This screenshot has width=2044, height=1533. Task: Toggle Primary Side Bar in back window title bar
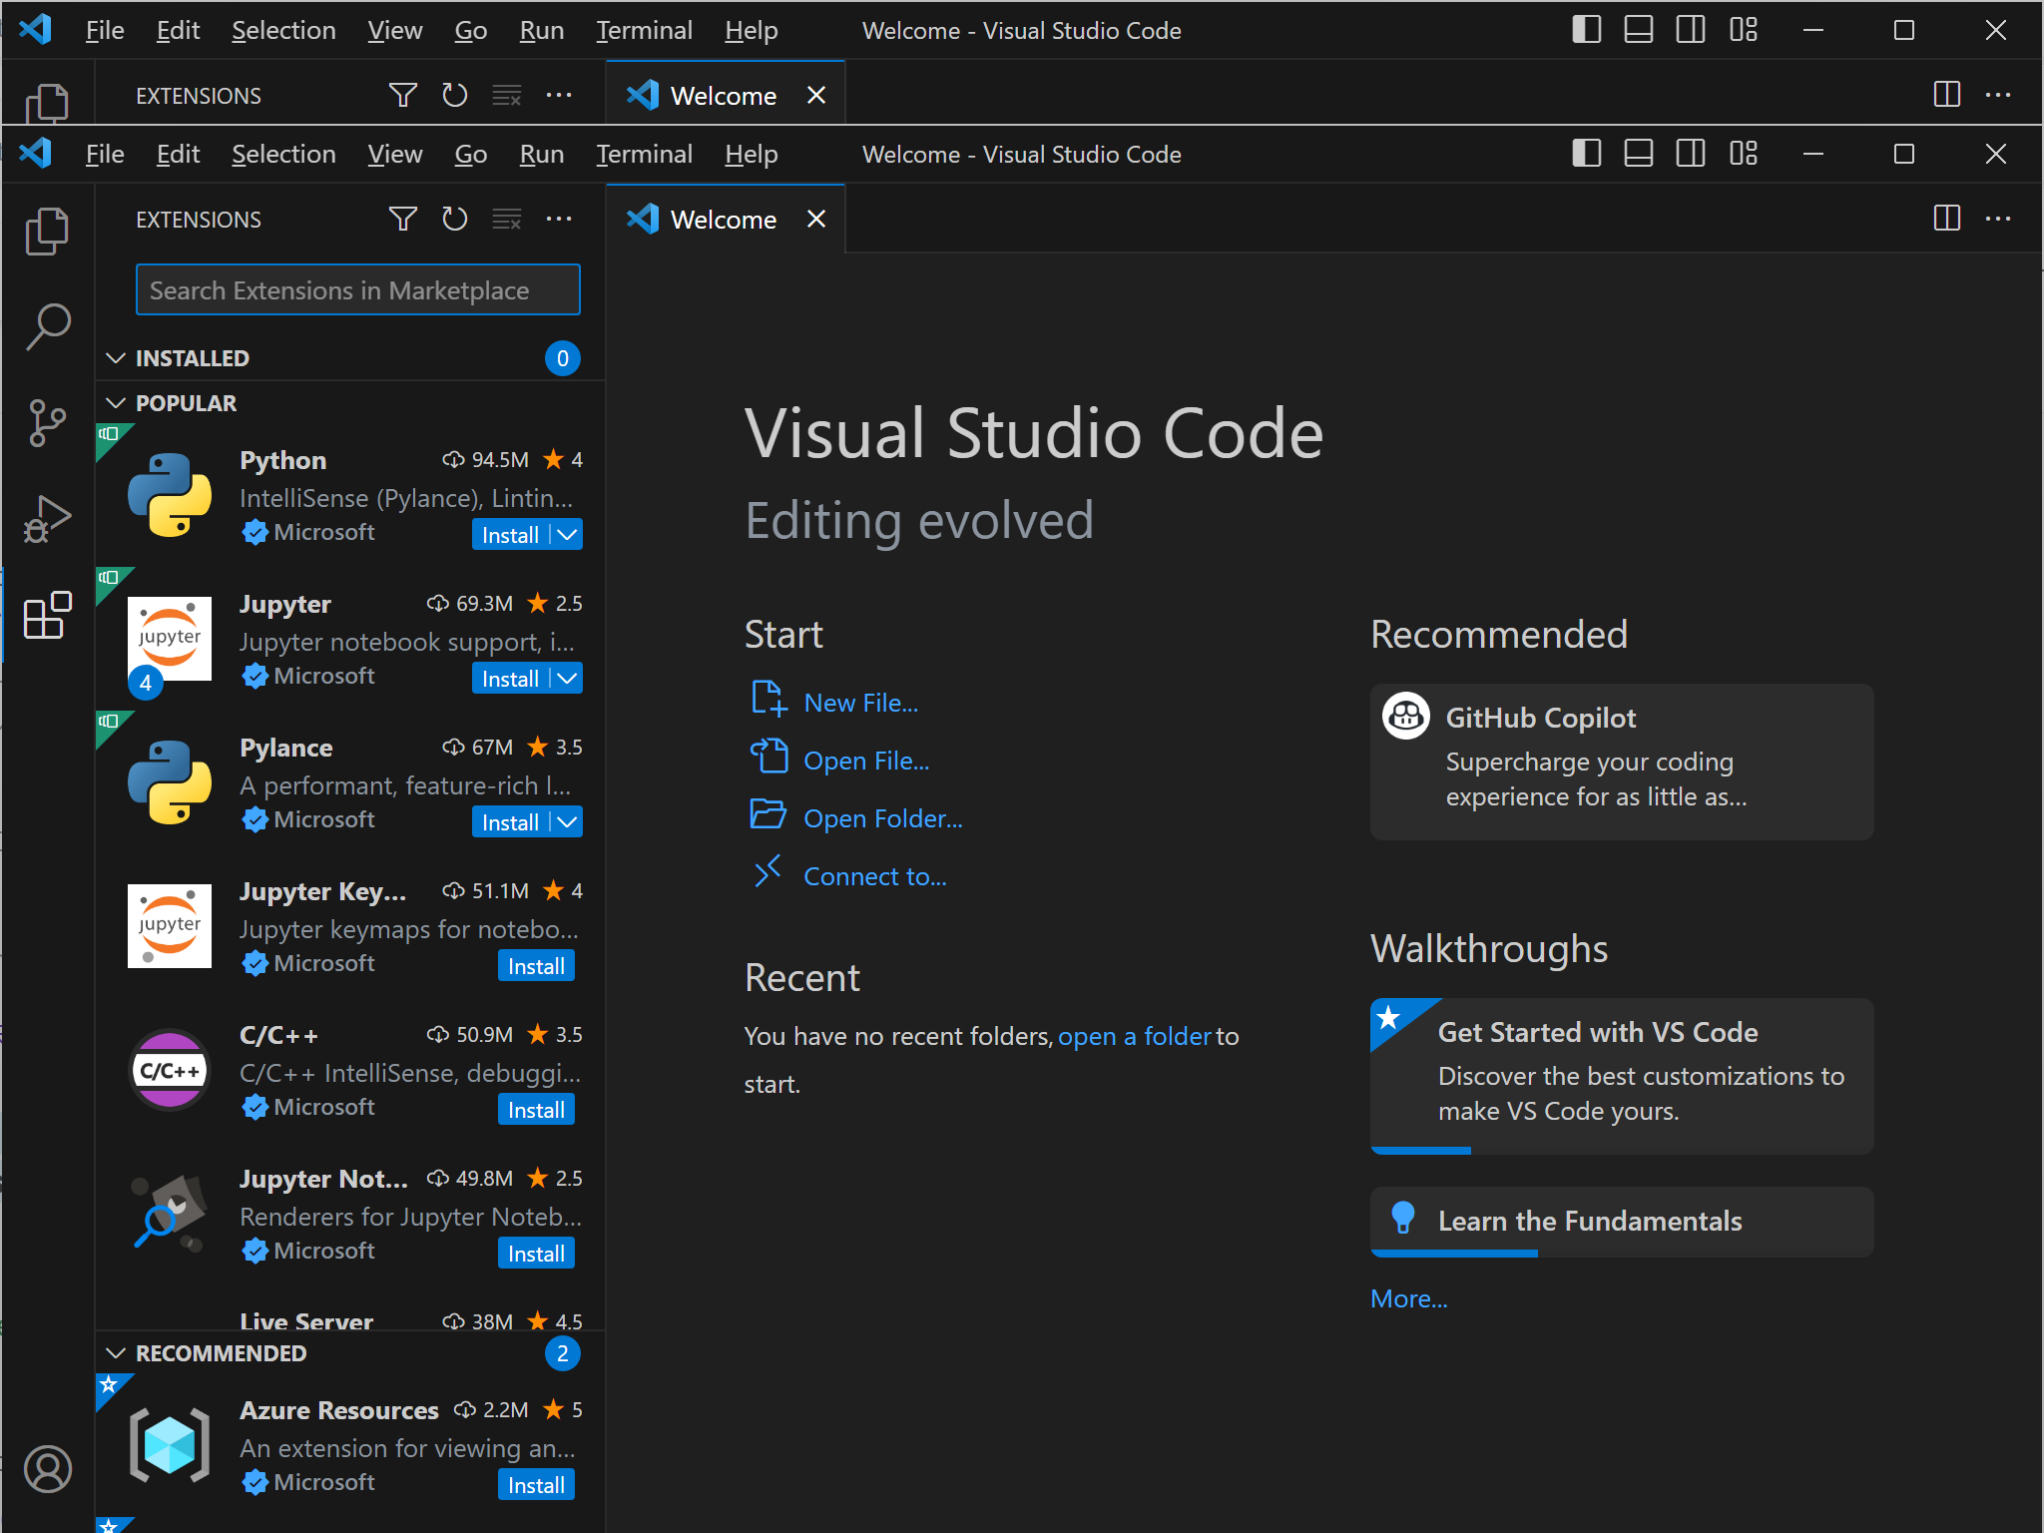coord(1587,30)
